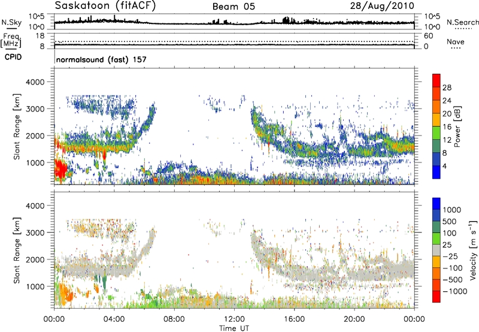Viewport: 479px width, 332px height.
Task: Click the yellow-orange segment of Velocity colorbar
Action: pyautogui.click(x=436, y=262)
